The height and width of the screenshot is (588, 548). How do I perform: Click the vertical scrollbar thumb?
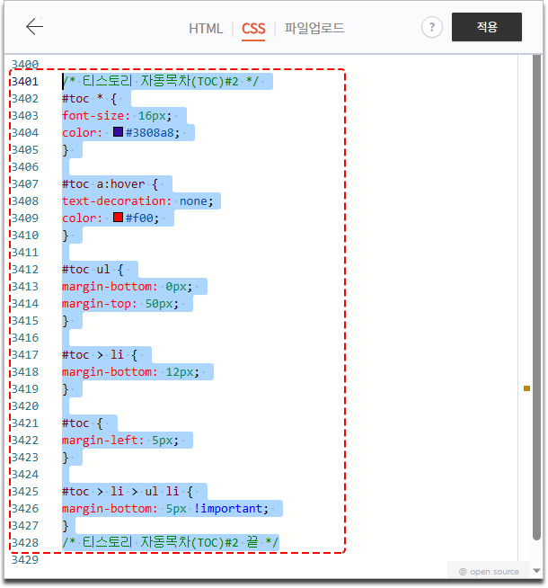(536, 297)
